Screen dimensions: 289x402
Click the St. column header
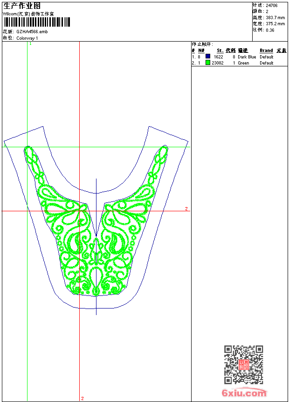220,50
